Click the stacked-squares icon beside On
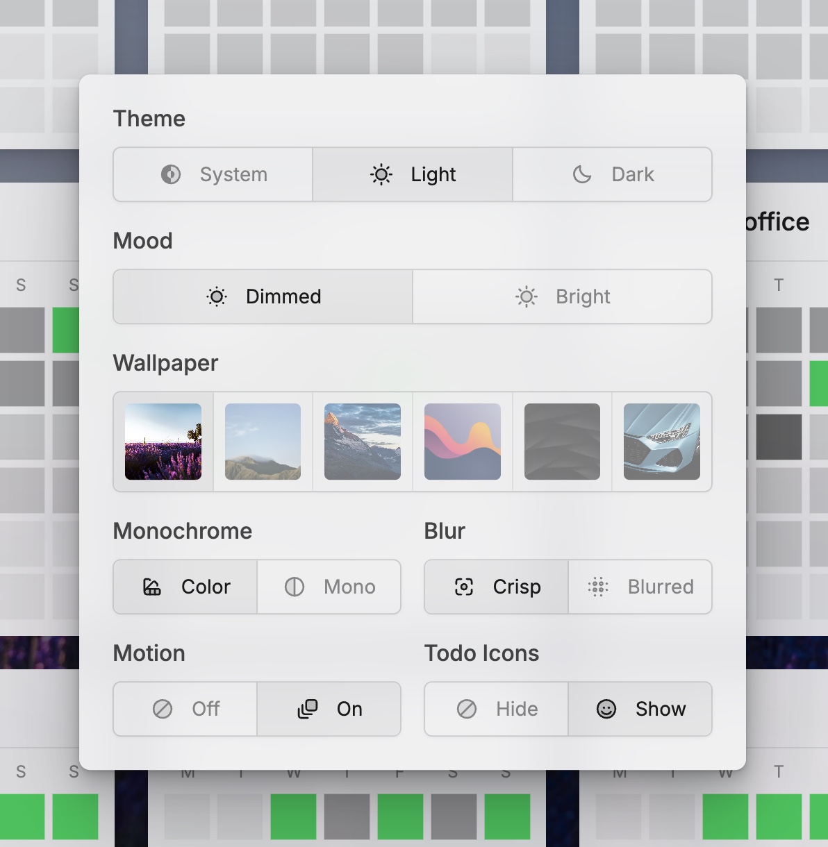This screenshot has width=828, height=847. pos(308,709)
